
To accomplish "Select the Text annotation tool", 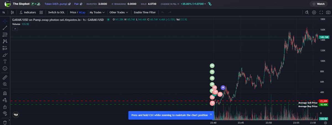I will point(5,61).
